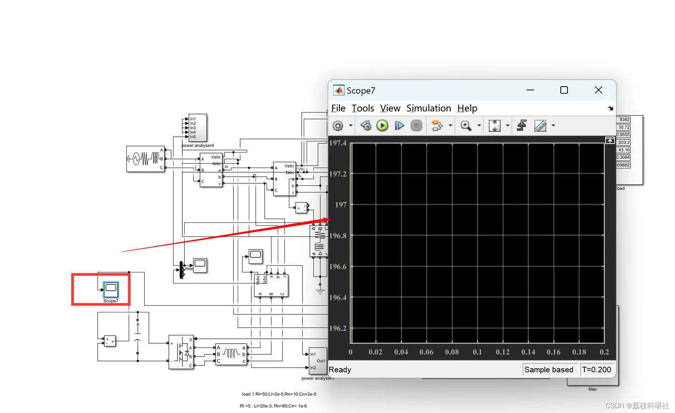Open the File menu in Scope7
675x413 pixels.
(x=338, y=108)
